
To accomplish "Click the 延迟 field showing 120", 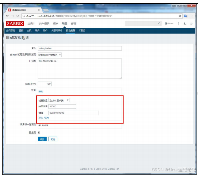I will click(x=44, y=84).
